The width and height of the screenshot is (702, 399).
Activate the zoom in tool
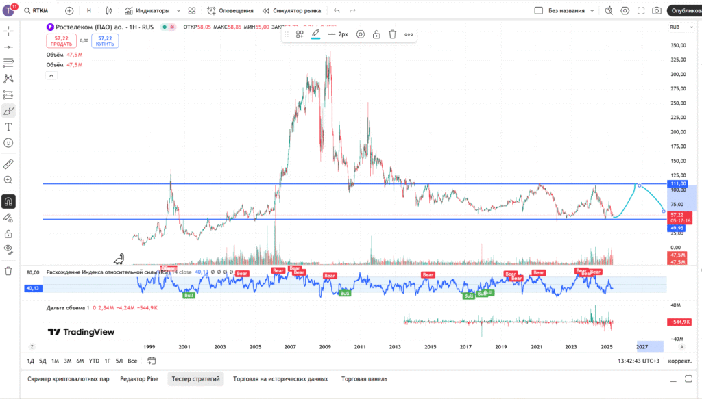click(8, 180)
